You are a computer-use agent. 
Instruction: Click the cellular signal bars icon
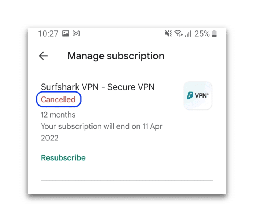(x=188, y=34)
